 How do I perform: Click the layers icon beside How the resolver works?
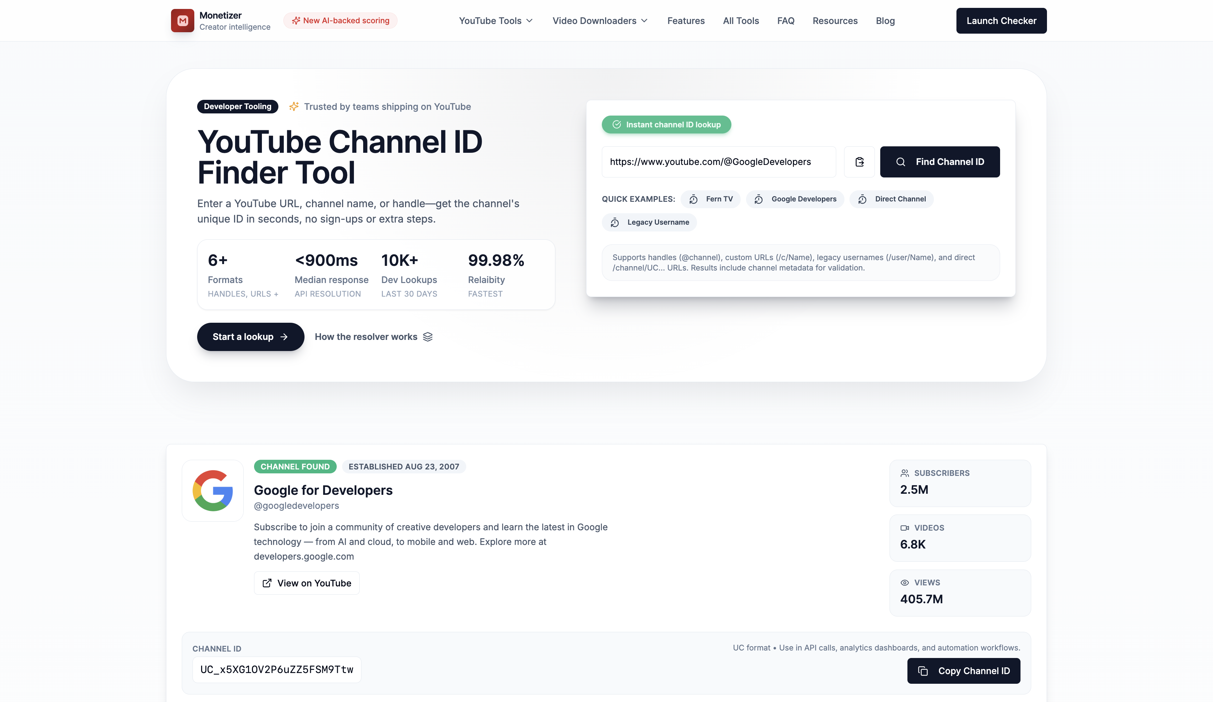(x=428, y=337)
